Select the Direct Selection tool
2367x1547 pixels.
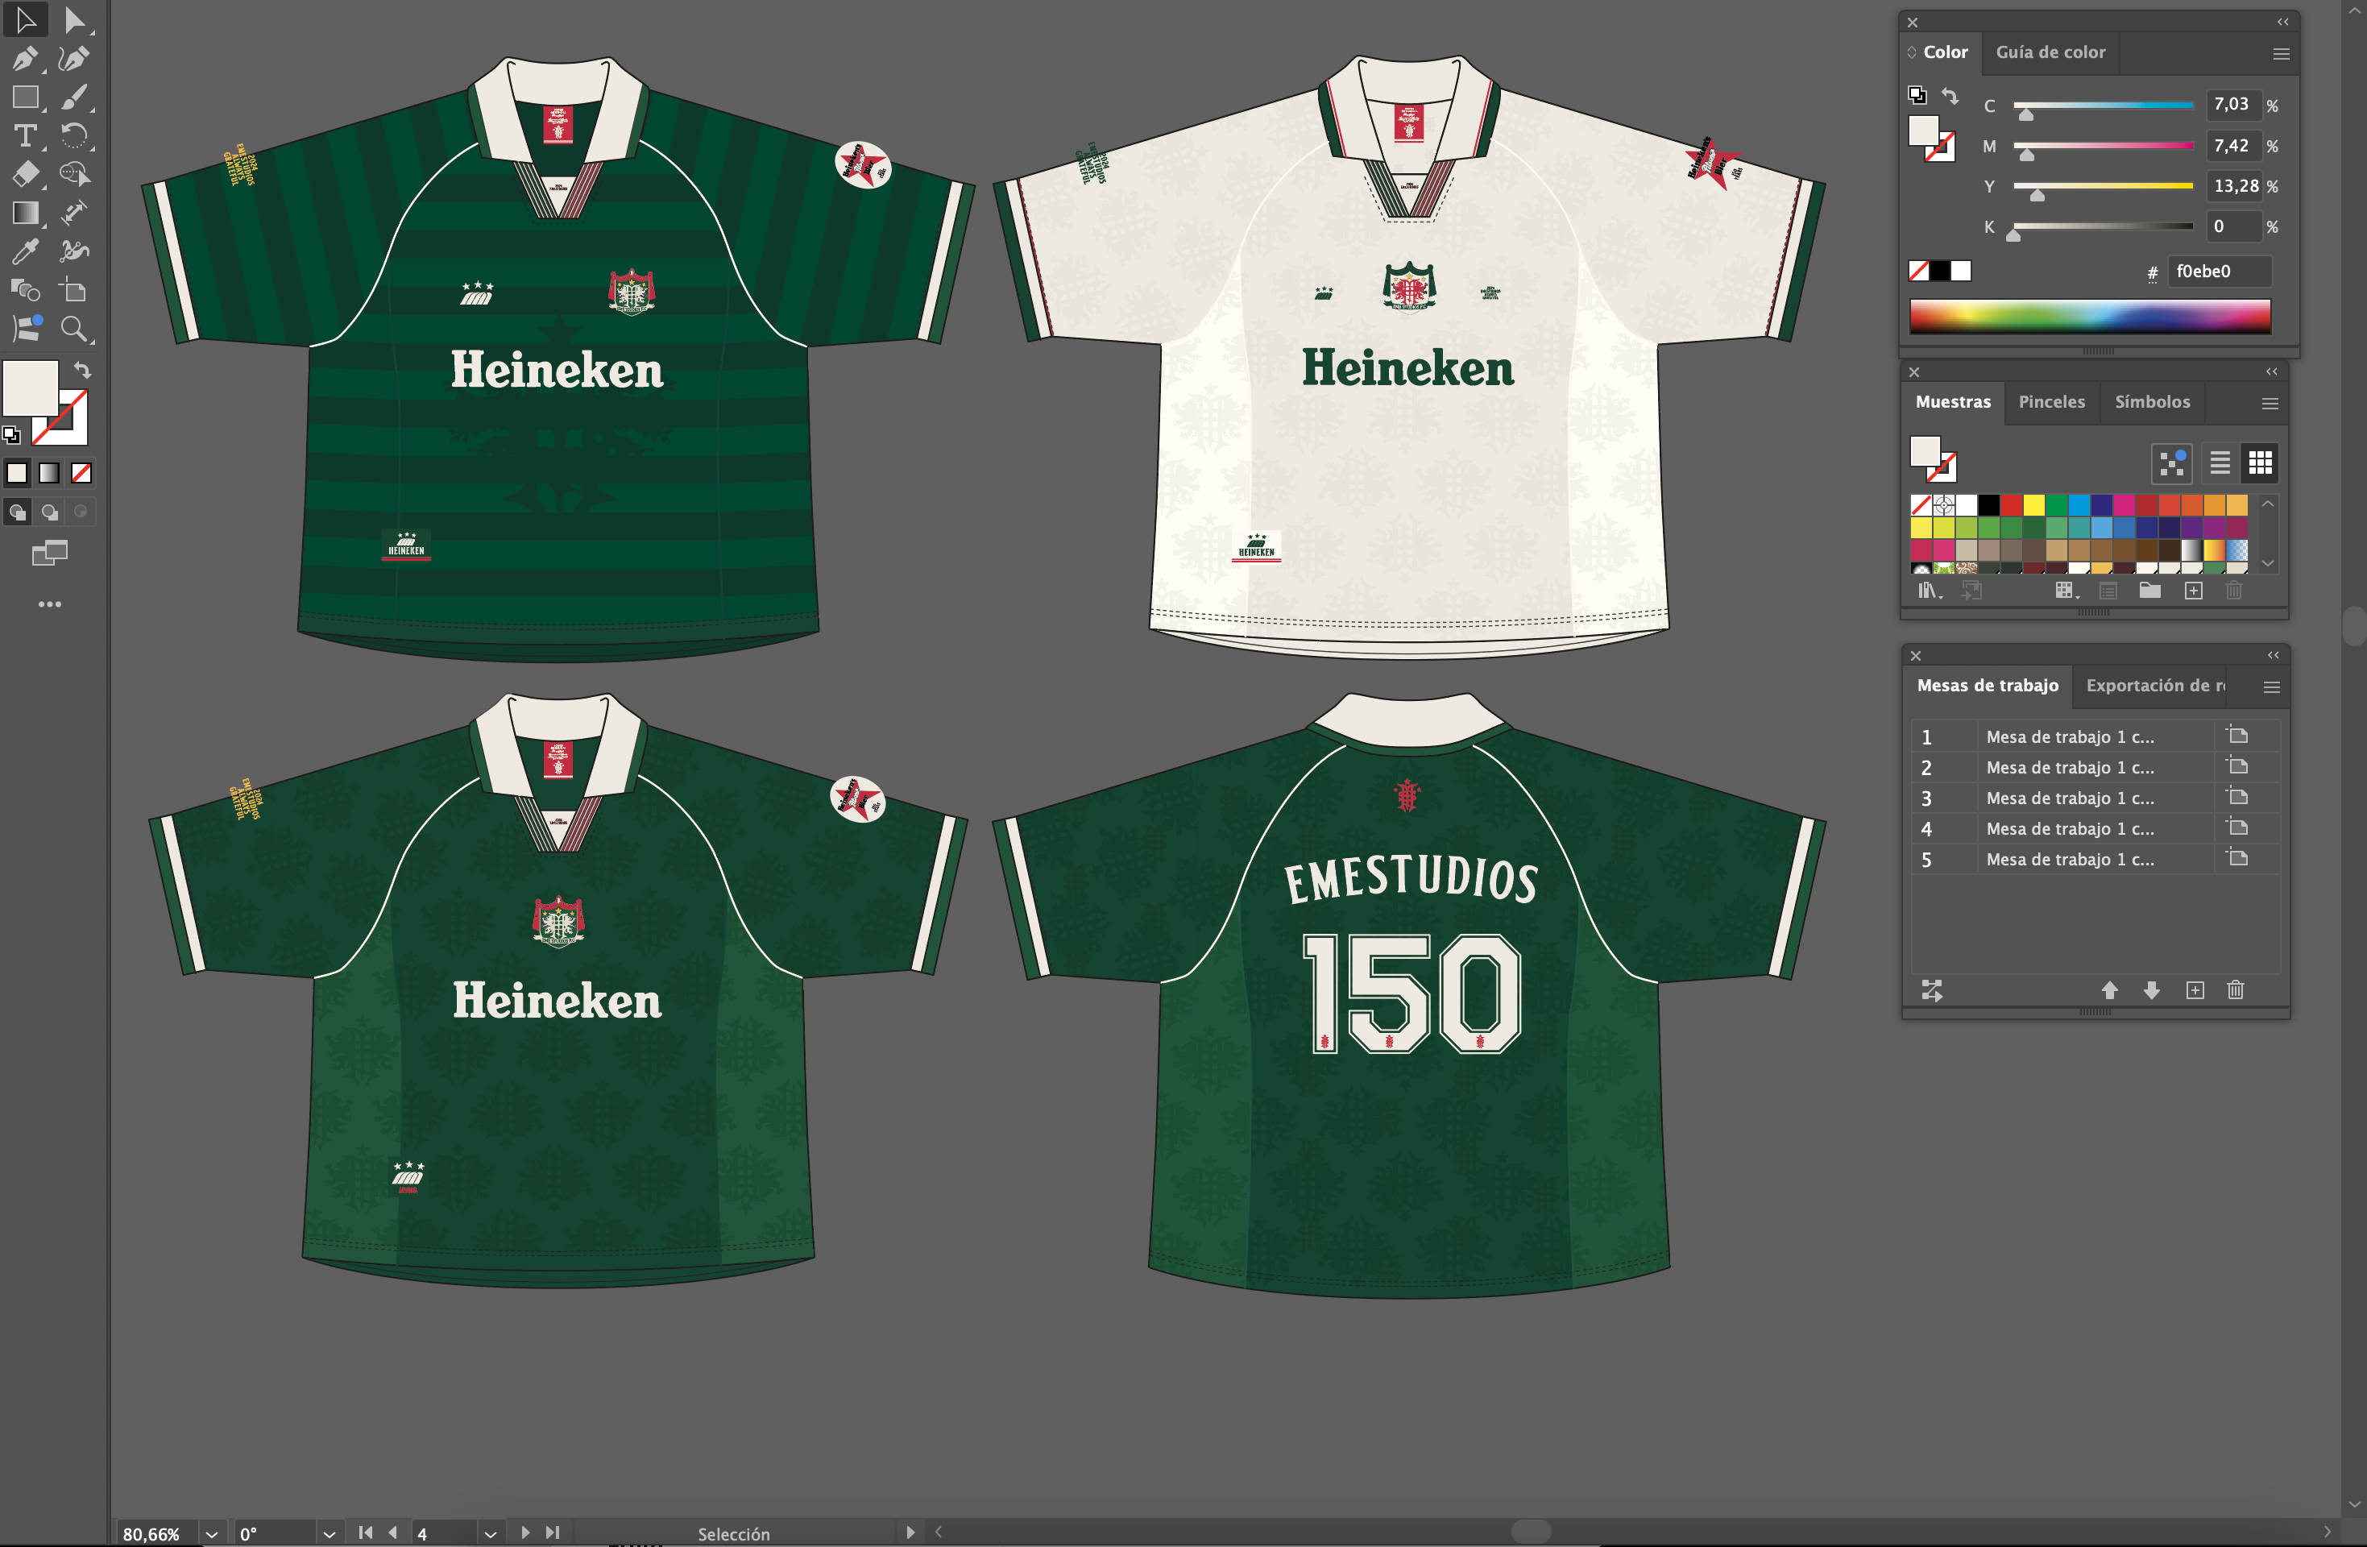tap(75, 20)
